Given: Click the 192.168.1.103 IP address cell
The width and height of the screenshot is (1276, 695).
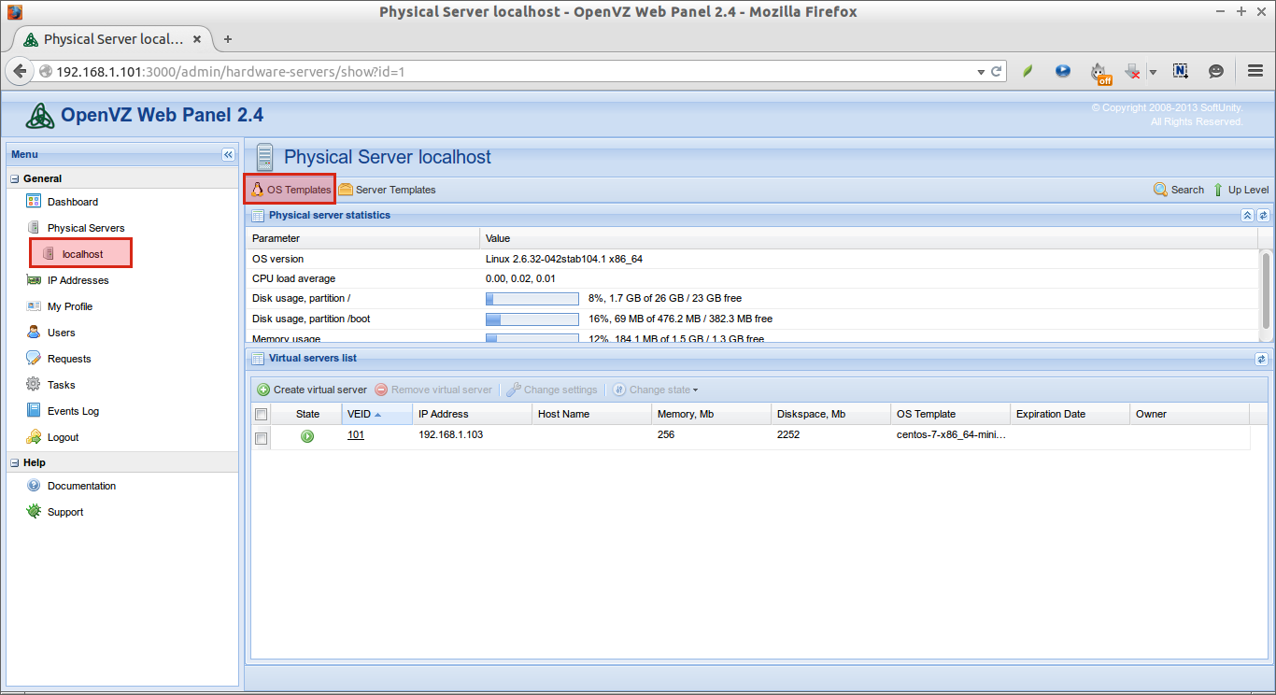Looking at the screenshot, I should click(450, 434).
